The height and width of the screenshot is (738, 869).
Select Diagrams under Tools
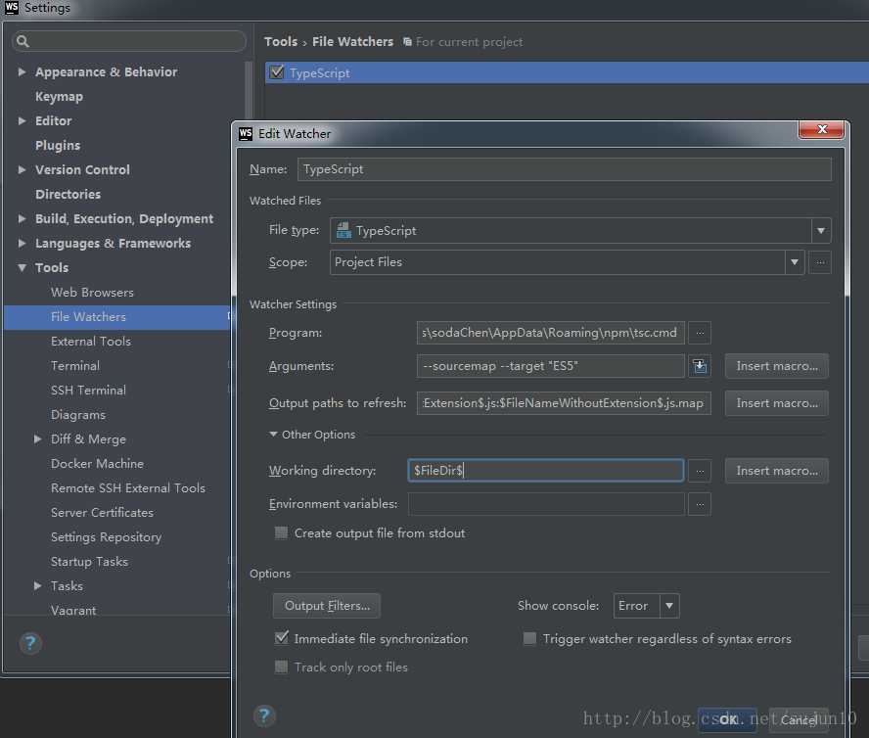77,414
